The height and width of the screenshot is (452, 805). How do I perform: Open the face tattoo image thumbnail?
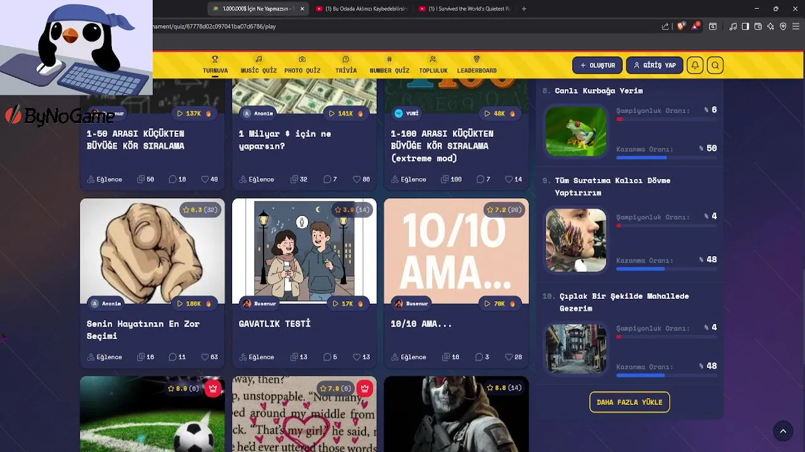tap(576, 240)
